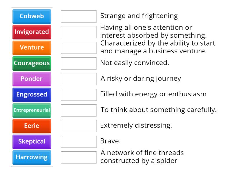
Task: Select the Venture word tile
Action: coord(31,48)
